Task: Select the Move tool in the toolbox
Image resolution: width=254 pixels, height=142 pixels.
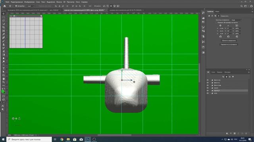Action: pos(4,14)
